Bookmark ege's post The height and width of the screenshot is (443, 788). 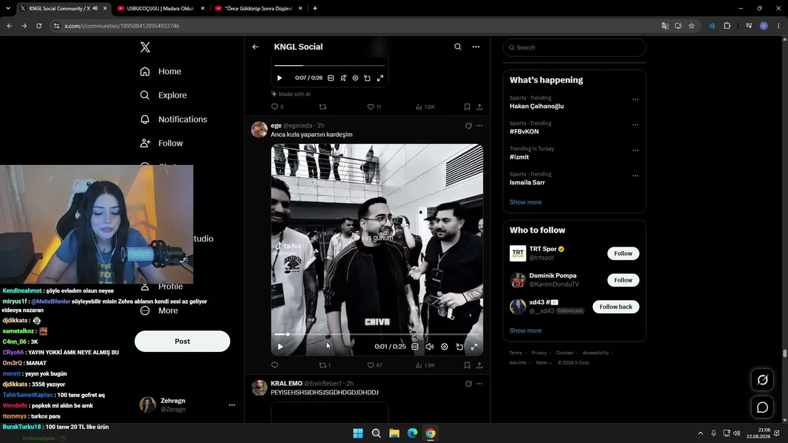pos(467,365)
